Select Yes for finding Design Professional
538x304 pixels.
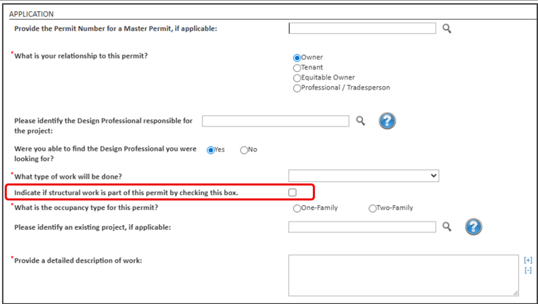(x=210, y=150)
